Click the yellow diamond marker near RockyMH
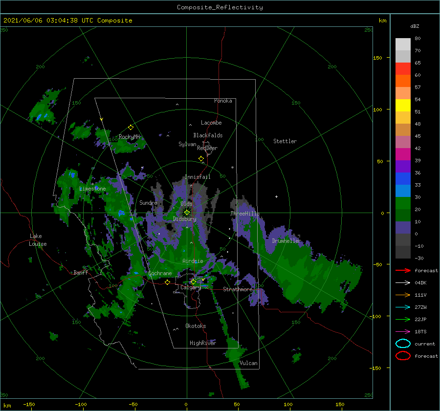Screen dimensions: 440x411 tap(131, 128)
